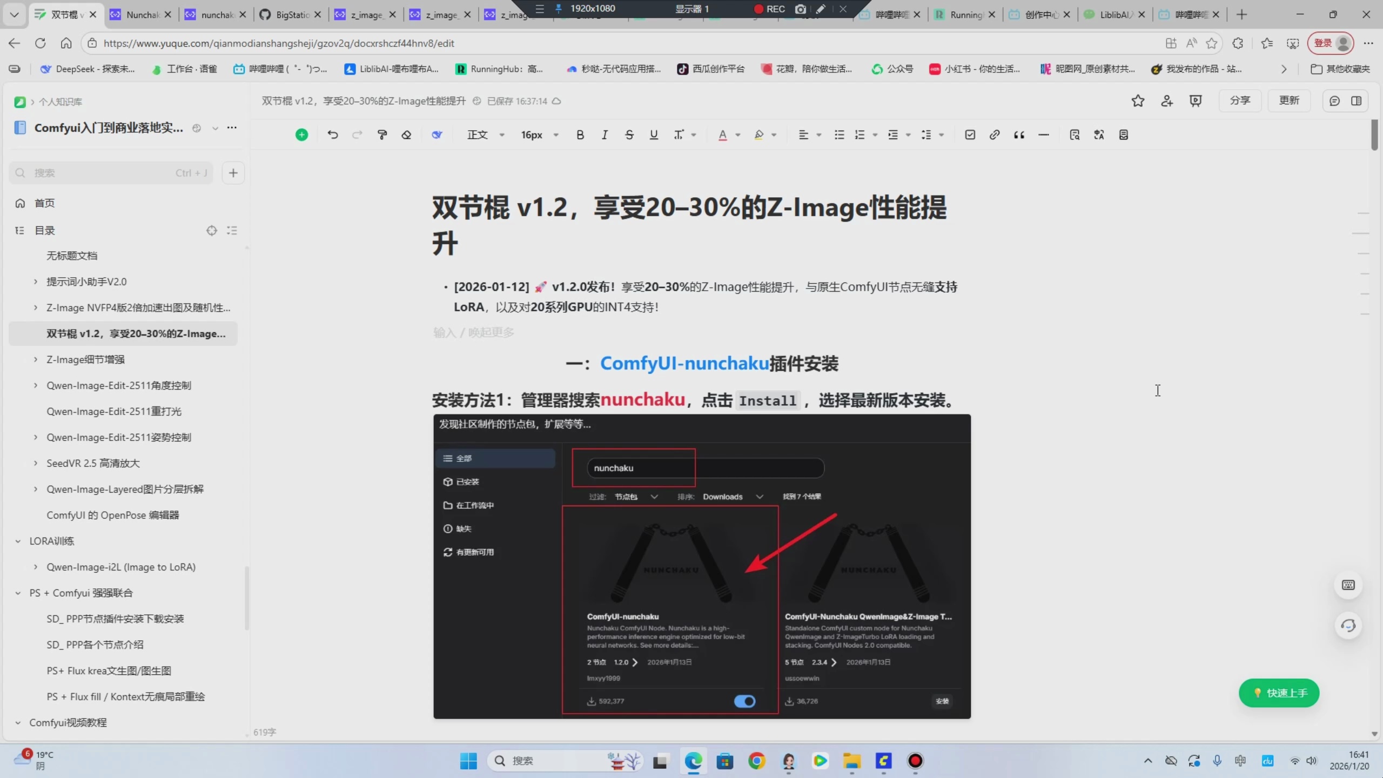This screenshot has width=1383, height=778.
Task: Click Windows Start button
Action: point(468,761)
